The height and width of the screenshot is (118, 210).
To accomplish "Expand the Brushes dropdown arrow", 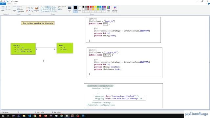I will pyautogui.click(x=36, y=12).
